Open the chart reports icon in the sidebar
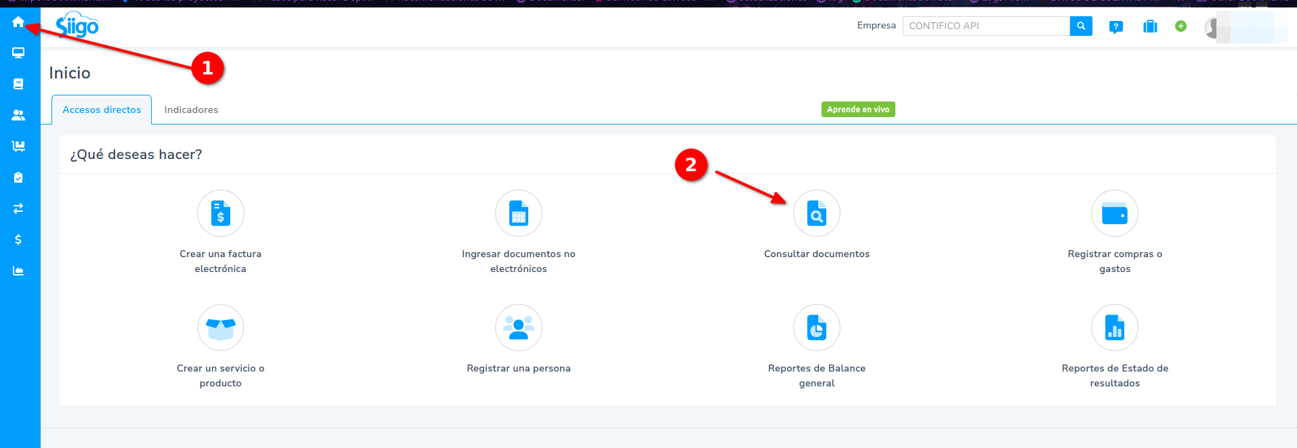 tap(18, 271)
